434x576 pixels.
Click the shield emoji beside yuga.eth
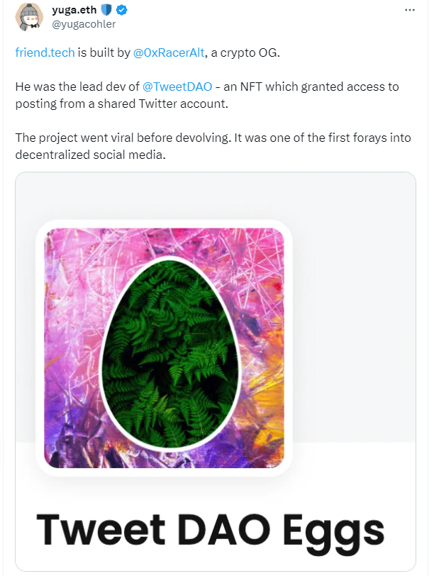coord(106,11)
